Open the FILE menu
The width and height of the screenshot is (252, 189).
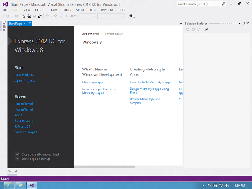pos(5,10)
